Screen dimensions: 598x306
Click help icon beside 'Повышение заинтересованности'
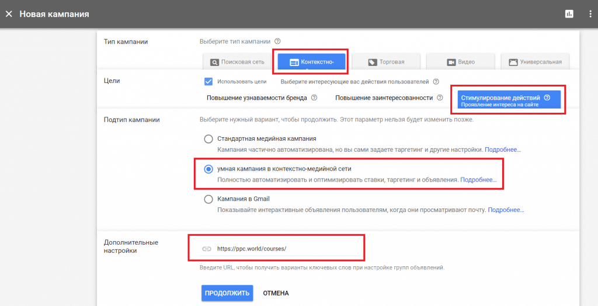tap(439, 98)
